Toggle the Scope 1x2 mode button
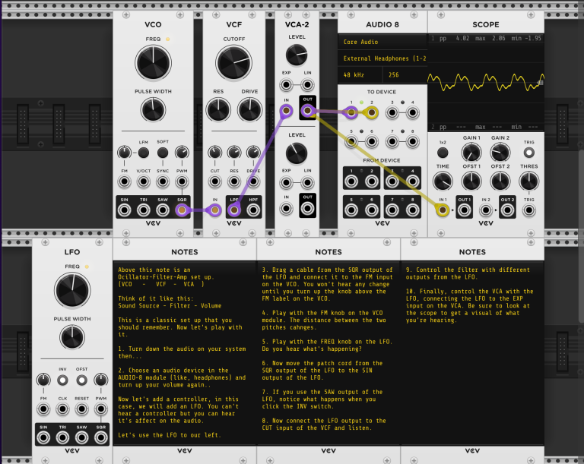 (x=443, y=153)
